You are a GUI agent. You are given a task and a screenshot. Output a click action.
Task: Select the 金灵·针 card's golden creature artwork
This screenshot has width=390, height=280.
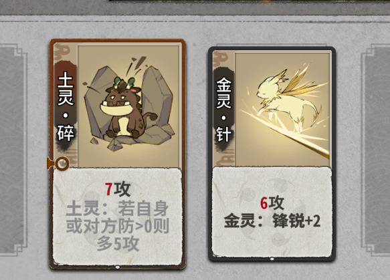(282, 110)
